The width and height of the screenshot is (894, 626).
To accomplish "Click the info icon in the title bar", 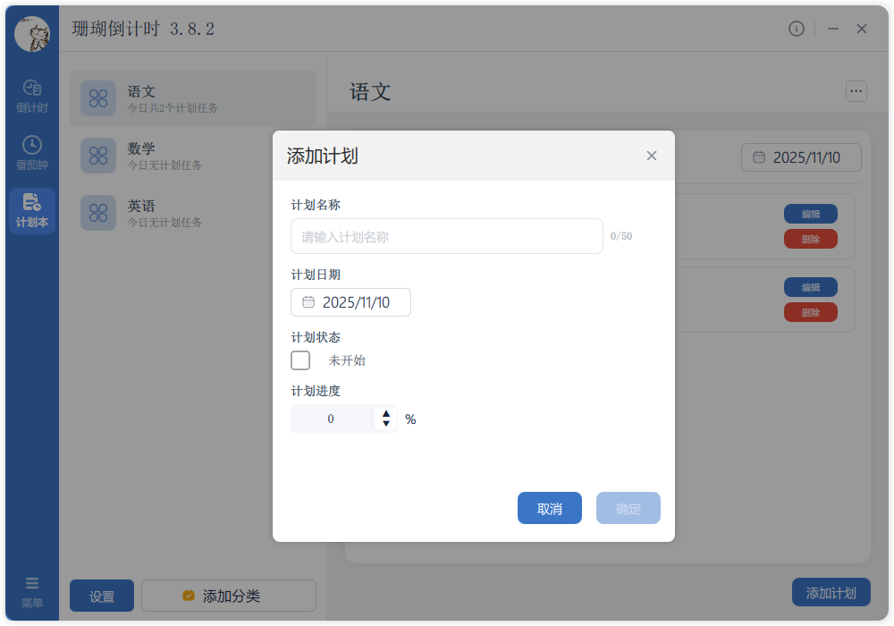I will coord(797,29).
